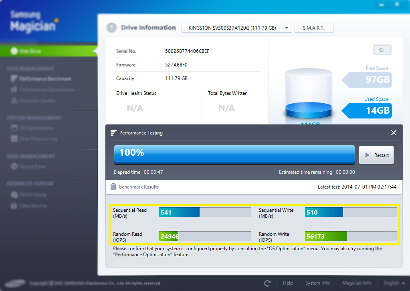Click the Latest test timestamp
Viewport: 410px width, 291px height.
[357, 187]
